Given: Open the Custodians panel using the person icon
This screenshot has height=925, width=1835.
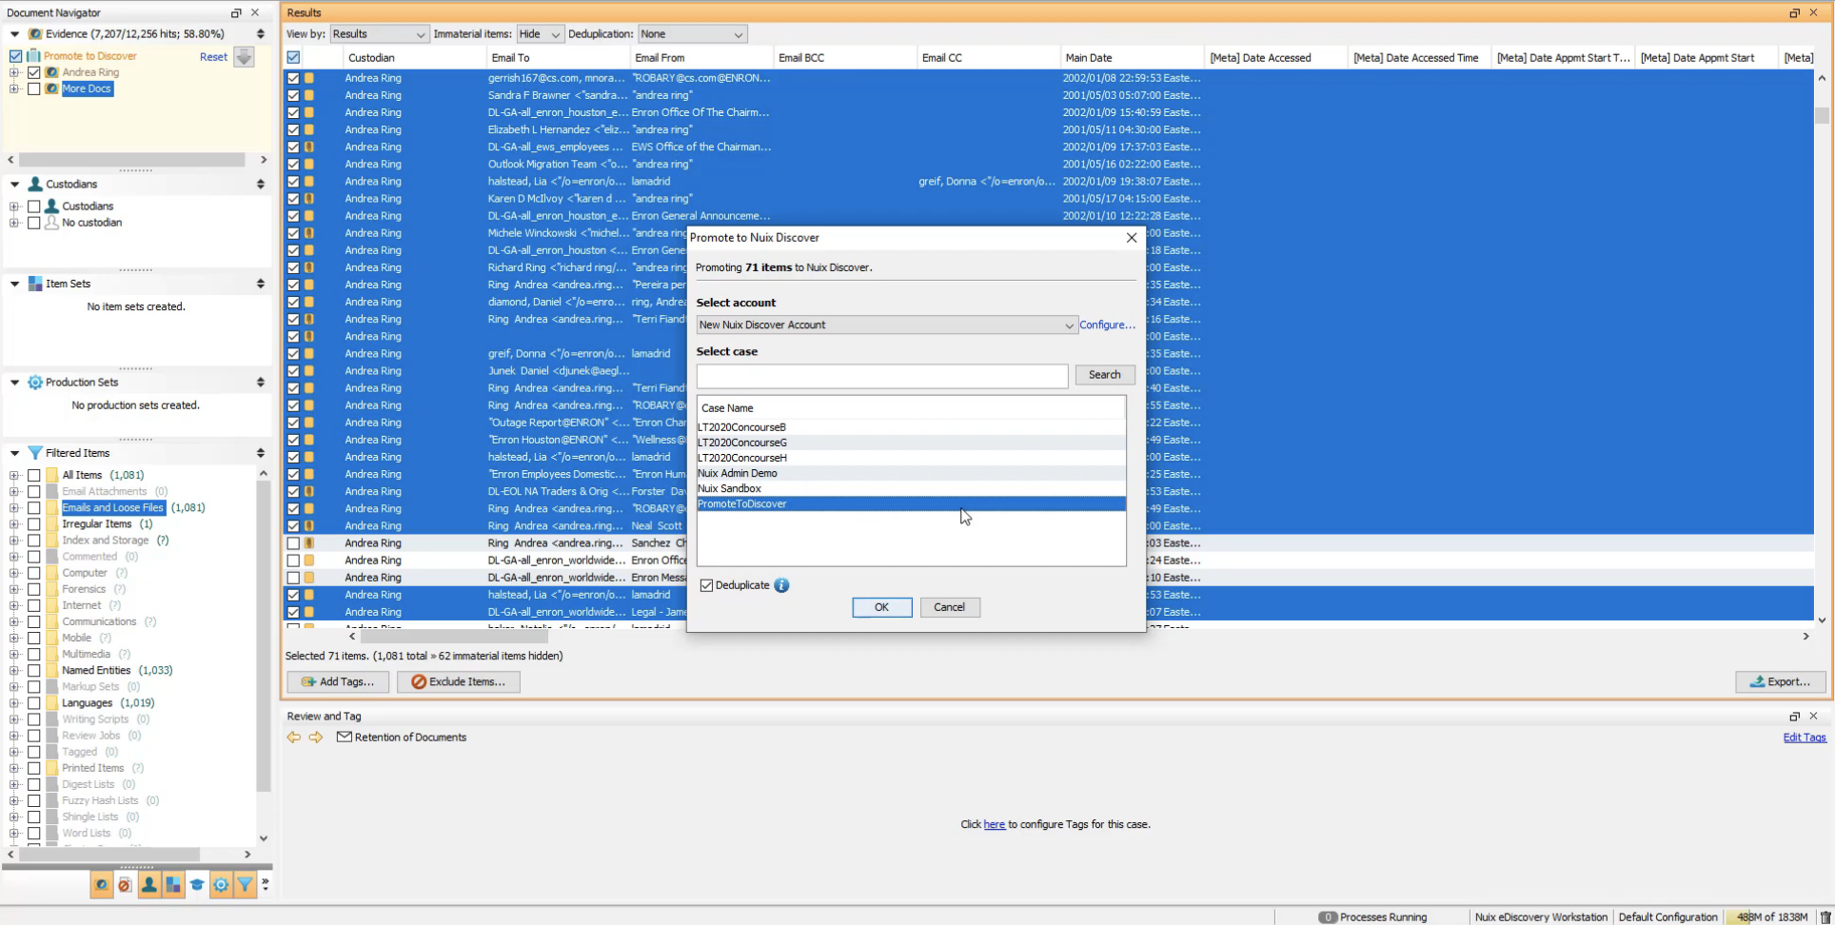Looking at the screenshot, I should [x=149, y=885].
